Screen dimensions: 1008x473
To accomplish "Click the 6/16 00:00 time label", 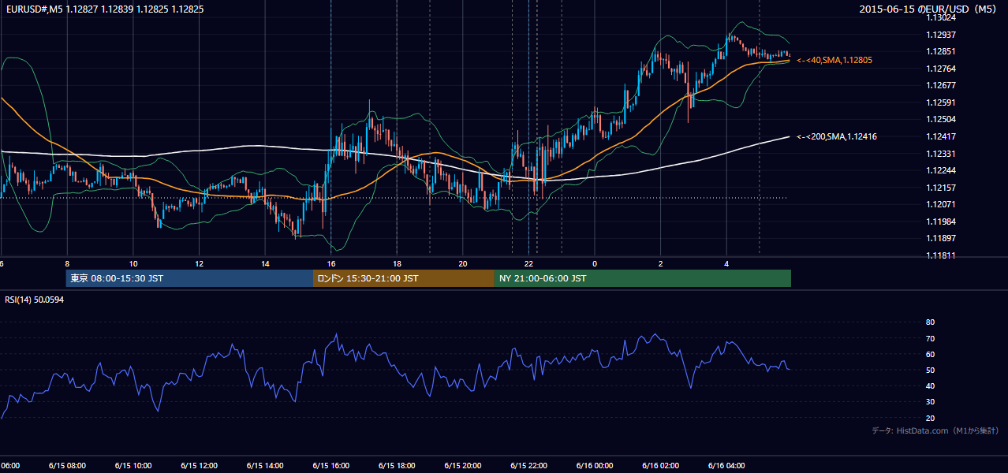I will (x=595, y=465).
